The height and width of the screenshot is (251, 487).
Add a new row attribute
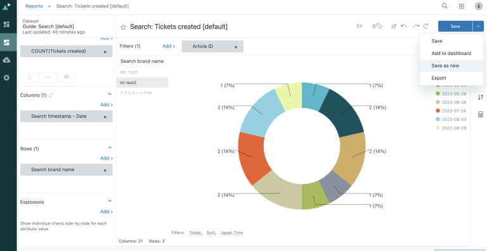[107, 158]
